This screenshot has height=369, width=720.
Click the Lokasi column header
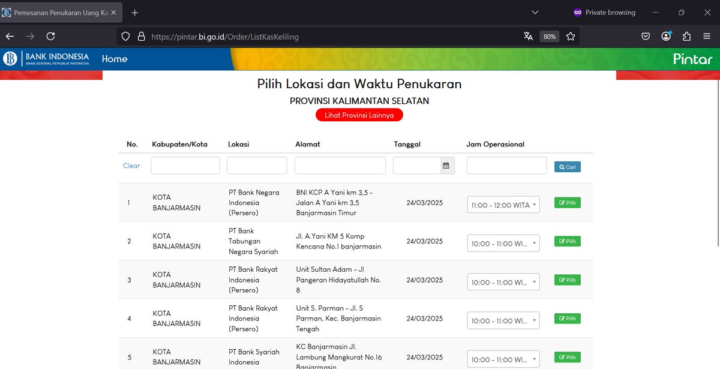tap(238, 144)
